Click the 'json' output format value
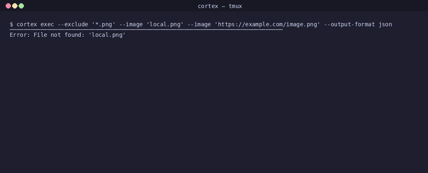This screenshot has height=173, width=428. 385,24
